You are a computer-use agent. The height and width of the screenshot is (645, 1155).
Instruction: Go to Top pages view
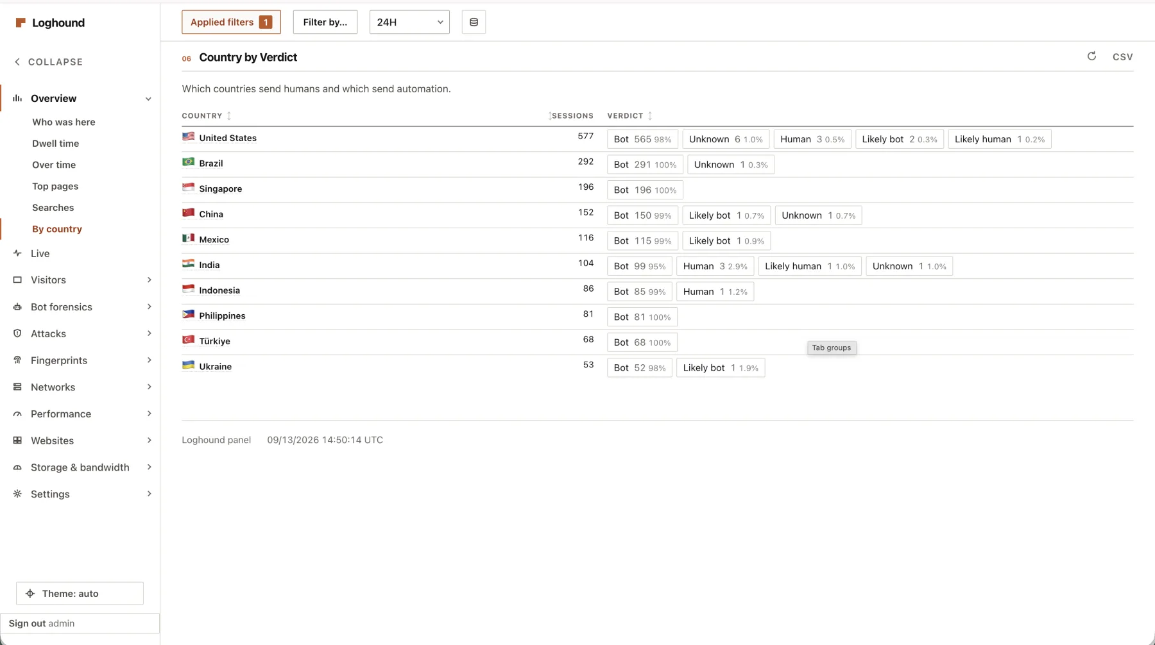pos(55,187)
